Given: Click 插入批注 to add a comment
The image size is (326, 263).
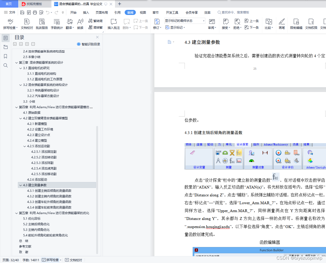Looking at the screenshot, I should coord(114,24).
